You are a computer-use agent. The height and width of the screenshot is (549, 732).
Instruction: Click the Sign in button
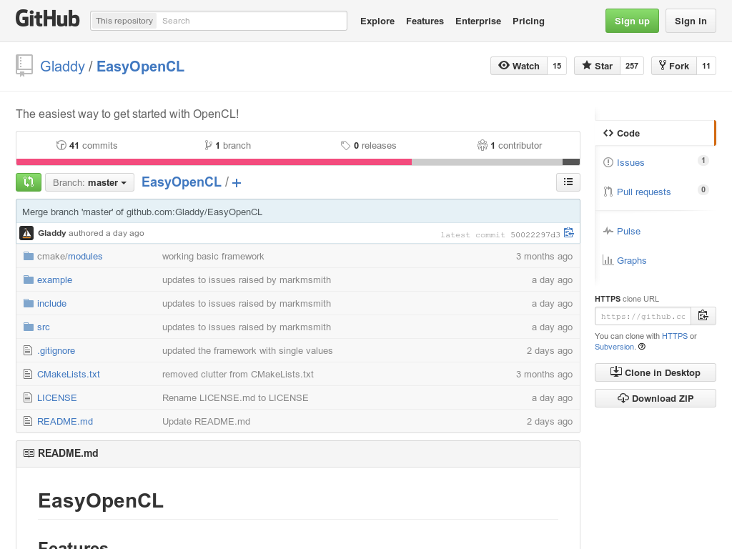(691, 21)
